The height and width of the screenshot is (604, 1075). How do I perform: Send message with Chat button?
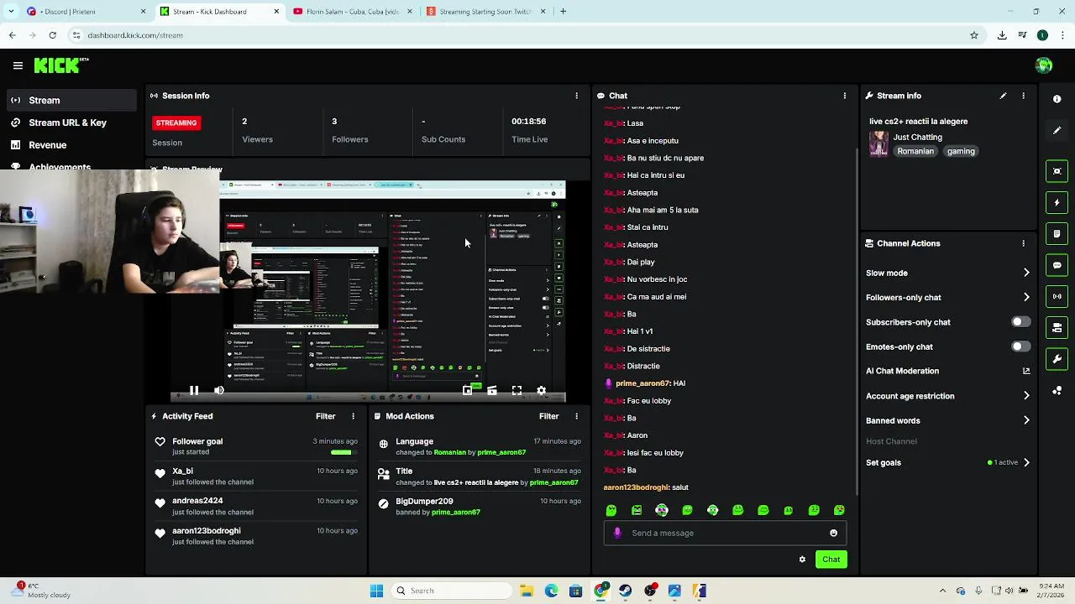(x=831, y=560)
